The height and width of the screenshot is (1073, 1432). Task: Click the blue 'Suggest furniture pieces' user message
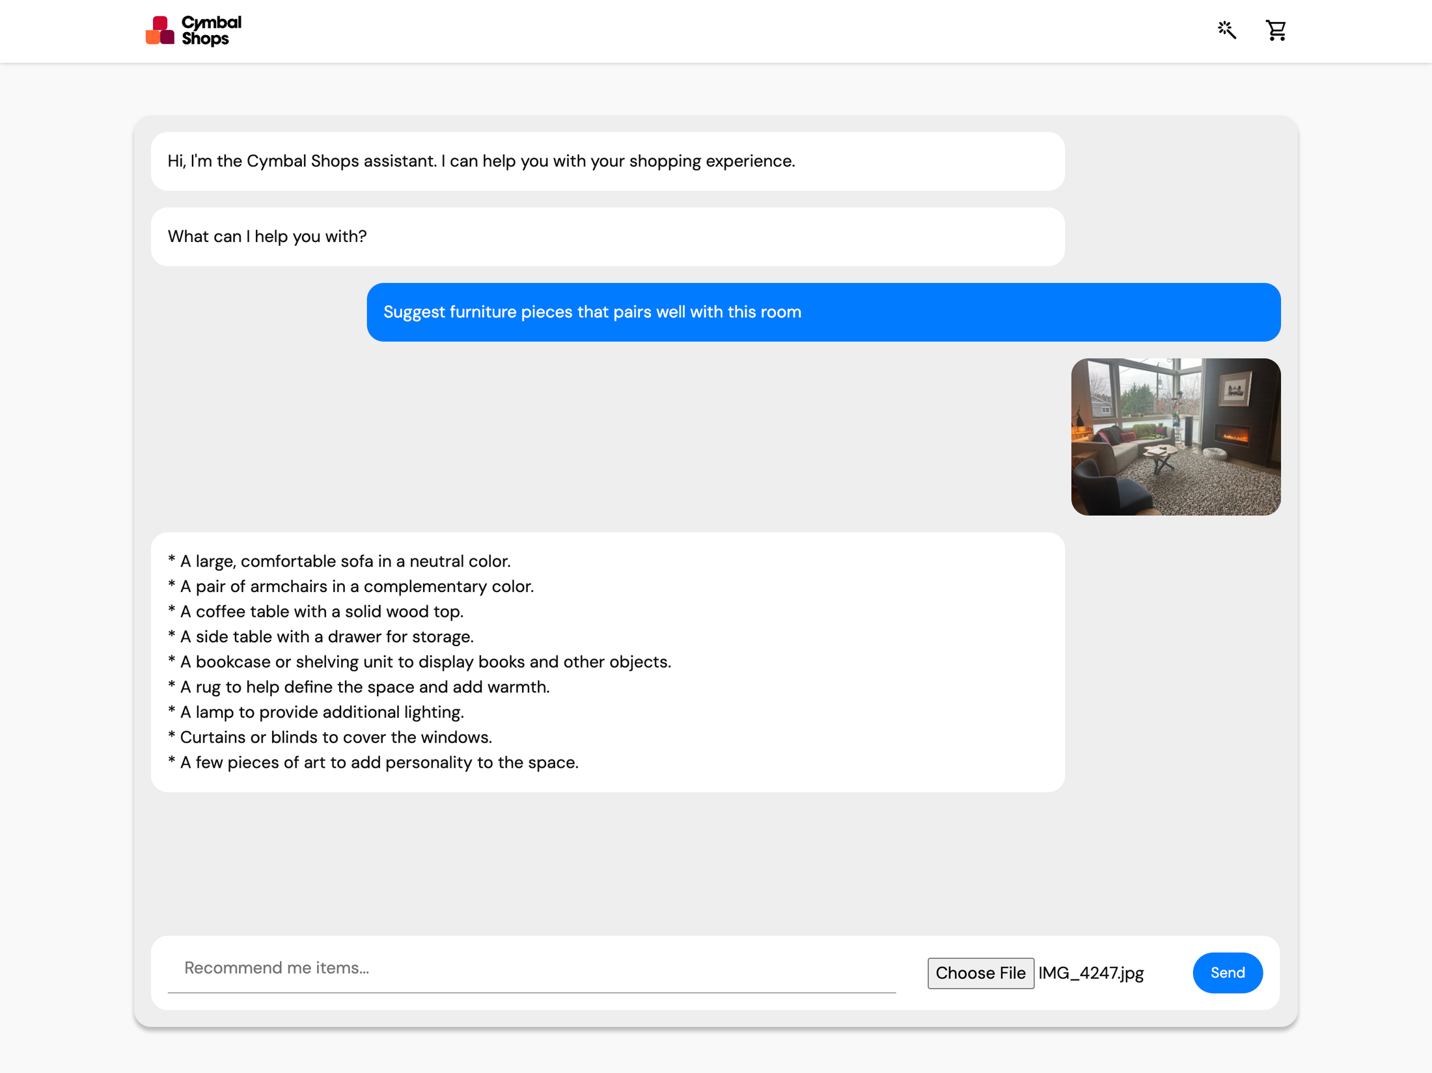592,312
